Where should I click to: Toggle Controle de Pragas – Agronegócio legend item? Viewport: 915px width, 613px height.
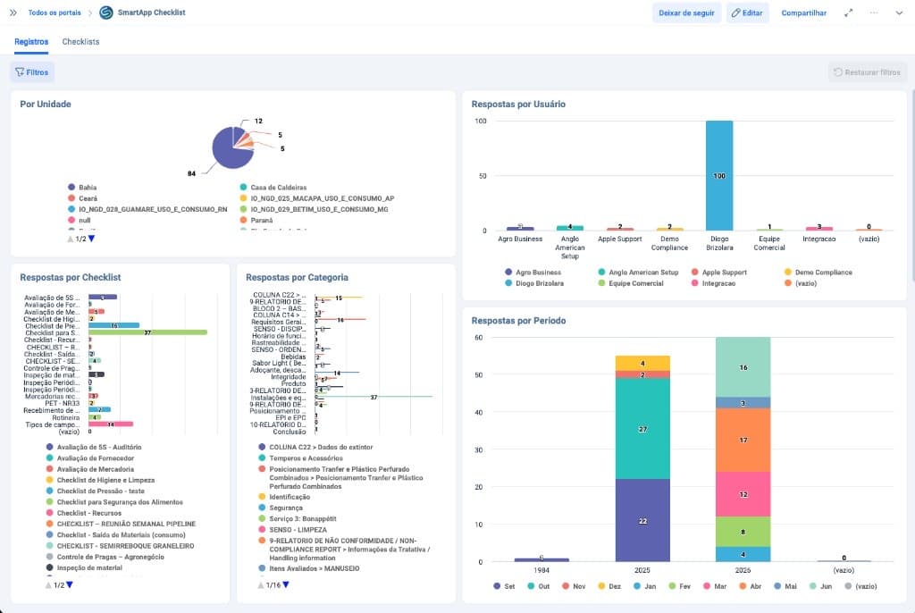tap(105, 557)
